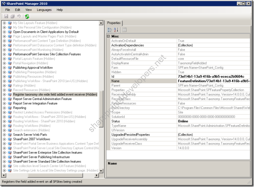Click icon beside Register taxonomy site wide field node

pos(10,94)
